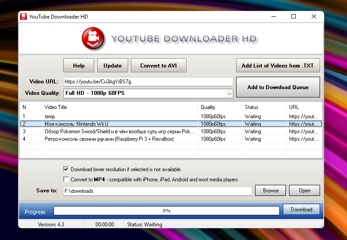Viewport: 347px width, 240px height.
Task: Select the 'temp' video row
Action: coord(119,116)
